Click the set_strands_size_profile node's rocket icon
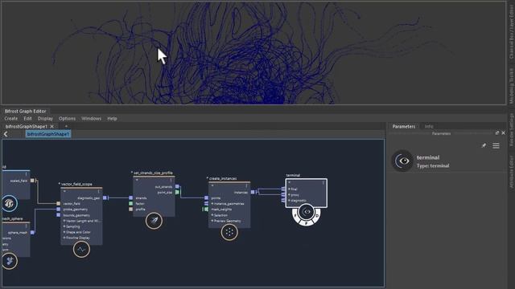Image resolution: width=515 pixels, height=289 pixels. click(154, 221)
